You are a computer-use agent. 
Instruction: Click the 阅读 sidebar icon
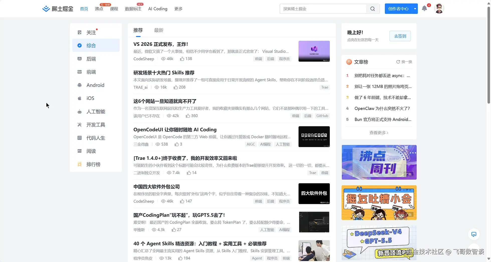(x=79, y=151)
